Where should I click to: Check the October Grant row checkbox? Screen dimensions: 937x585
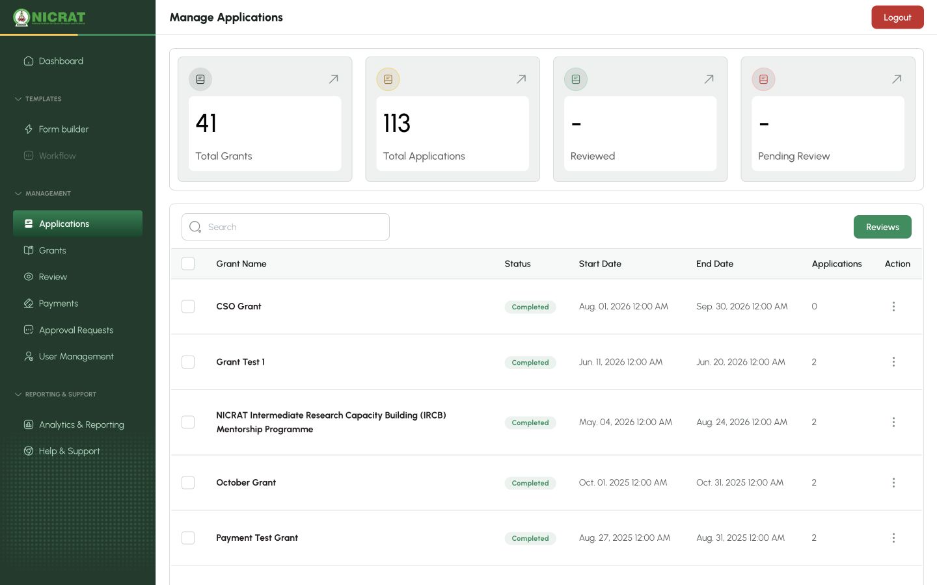tap(188, 482)
